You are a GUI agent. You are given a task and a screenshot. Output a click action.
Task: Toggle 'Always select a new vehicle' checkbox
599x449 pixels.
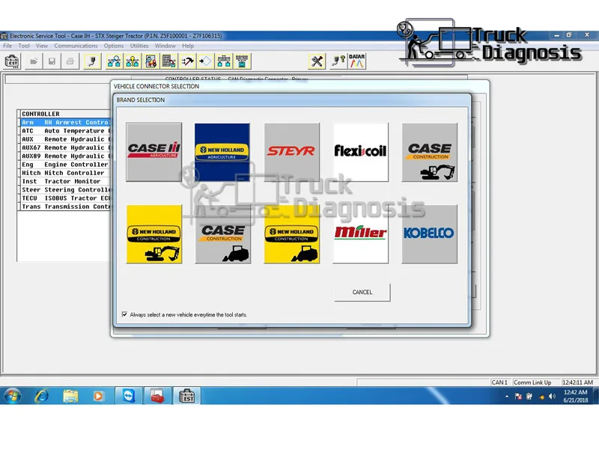point(124,314)
